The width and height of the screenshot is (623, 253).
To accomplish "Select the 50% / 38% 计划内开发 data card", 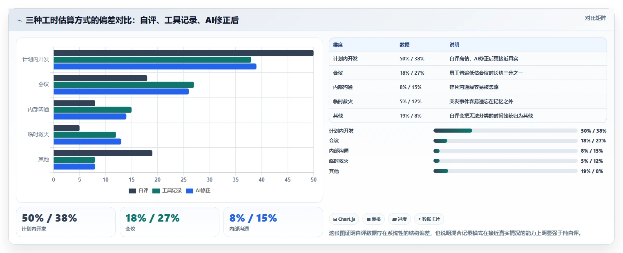I will [x=66, y=222].
